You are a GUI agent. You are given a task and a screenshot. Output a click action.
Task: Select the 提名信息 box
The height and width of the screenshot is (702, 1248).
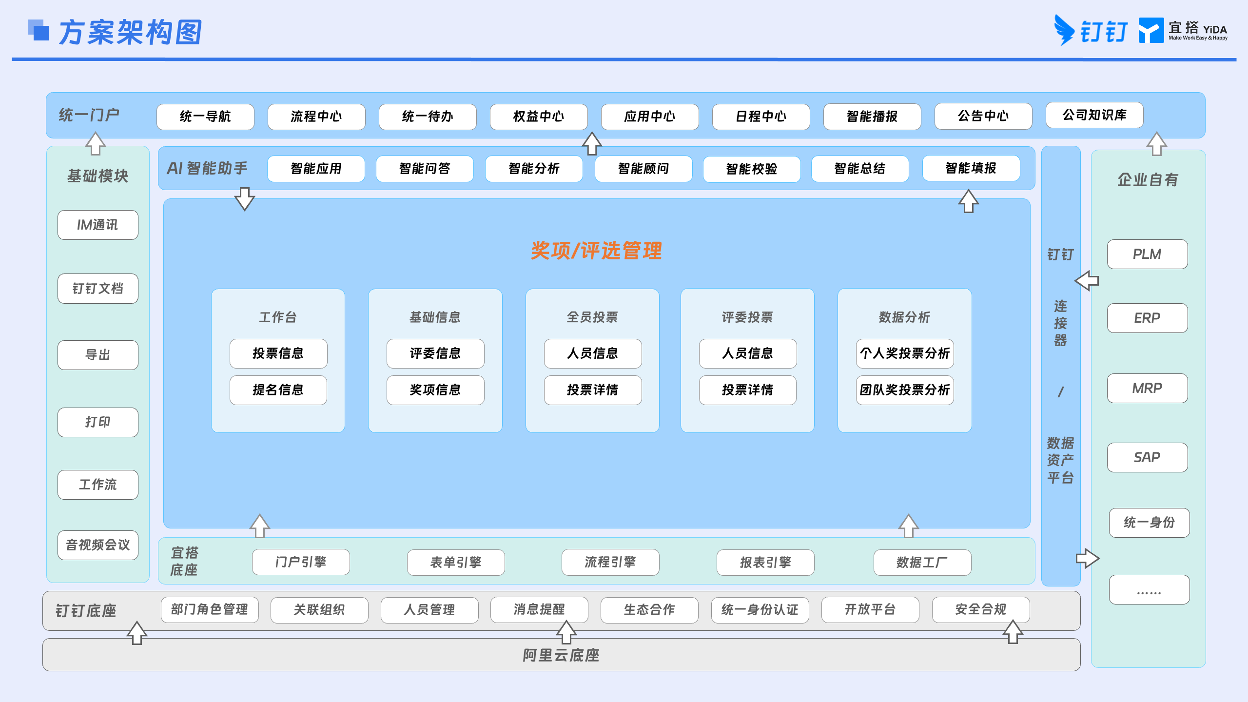coord(278,390)
